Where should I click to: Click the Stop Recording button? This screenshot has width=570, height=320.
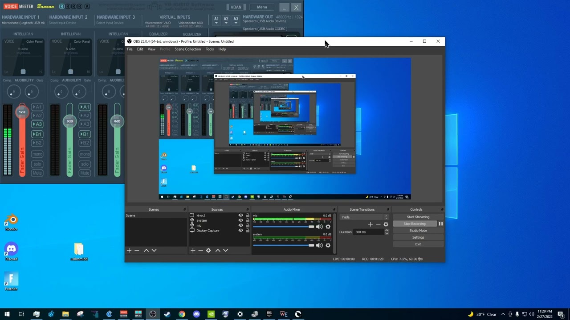click(x=415, y=224)
